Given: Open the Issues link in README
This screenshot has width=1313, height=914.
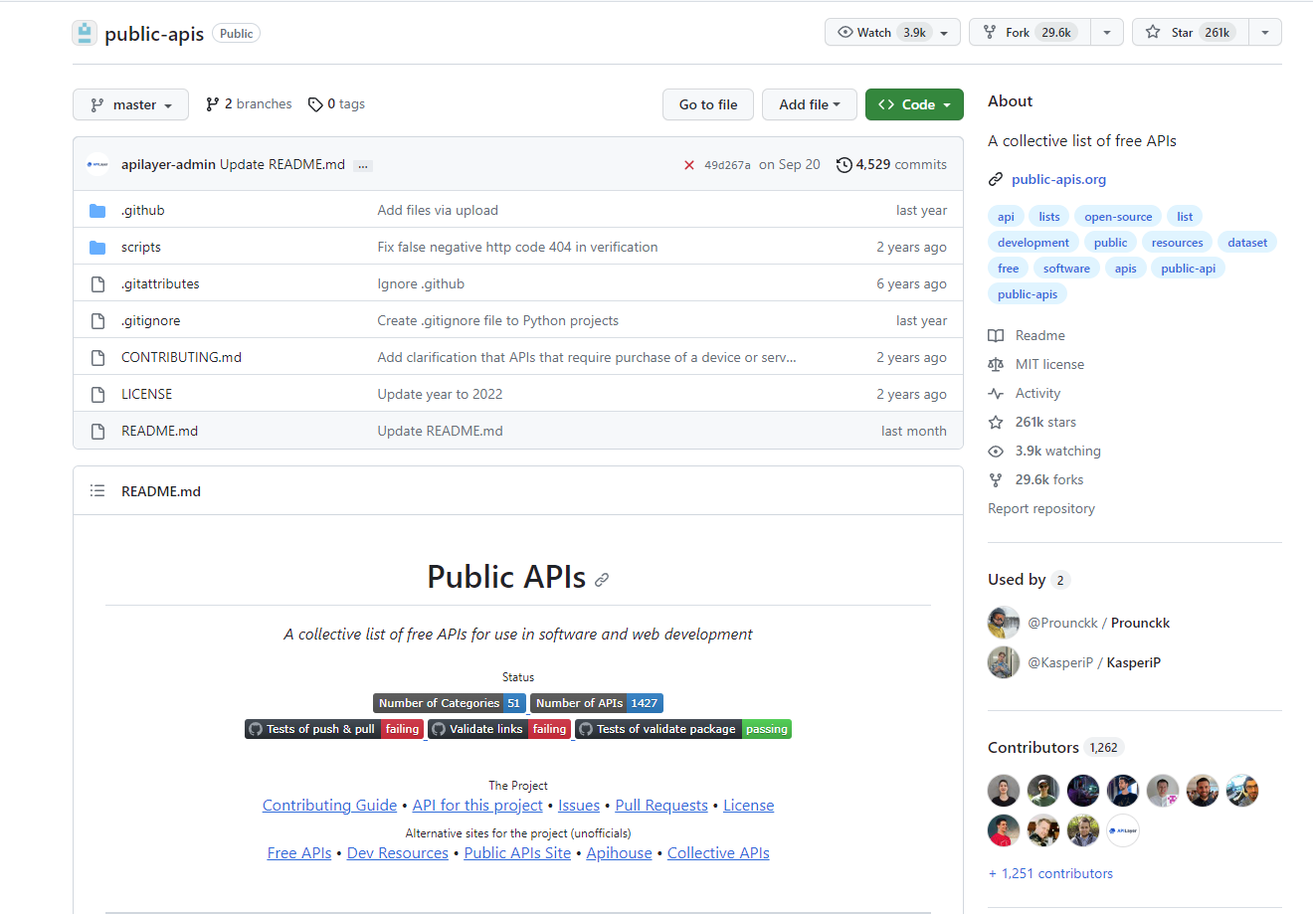Looking at the screenshot, I should point(579,806).
